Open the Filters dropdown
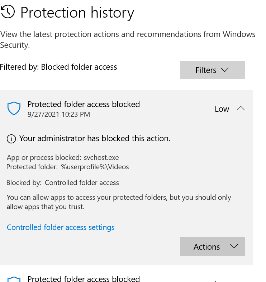266x282 pixels. point(212,70)
